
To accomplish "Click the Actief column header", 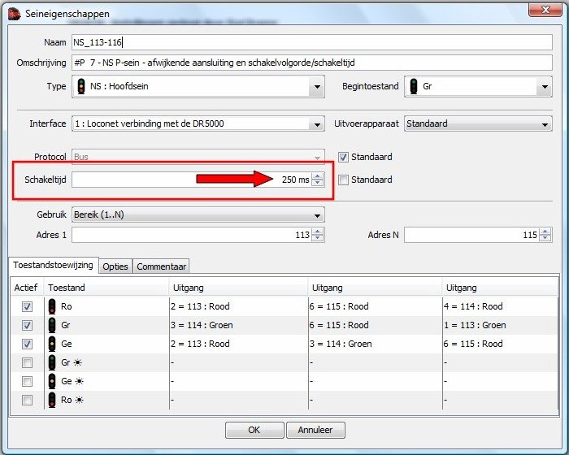I will pyautogui.click(x=26, y=288).
